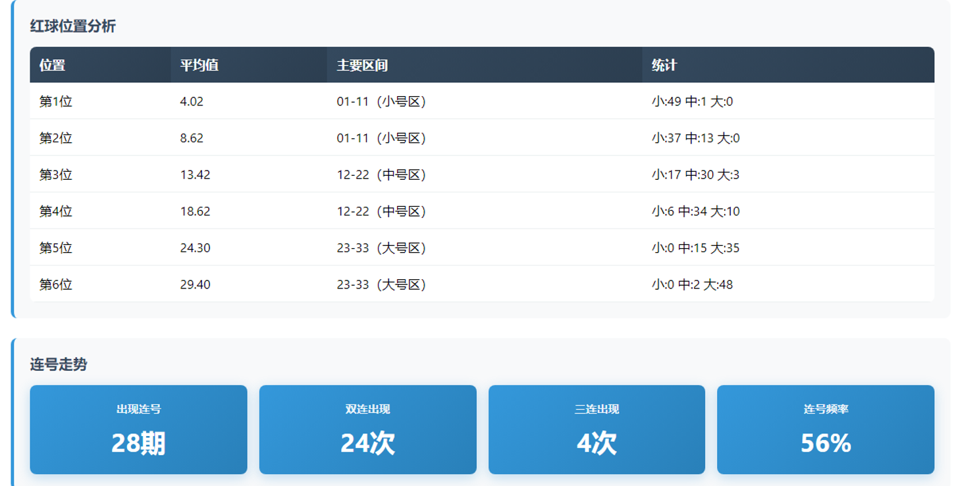The height and width of the screenshot is (486, 958).
Task: Select the 第2位 row label
Action: click(x=56, y=138)
